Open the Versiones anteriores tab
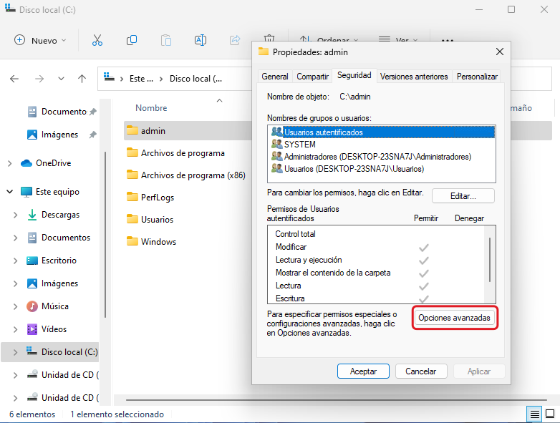Image resolution: width=560 pixels, height=423 pixels. click(x=414, y=77)
